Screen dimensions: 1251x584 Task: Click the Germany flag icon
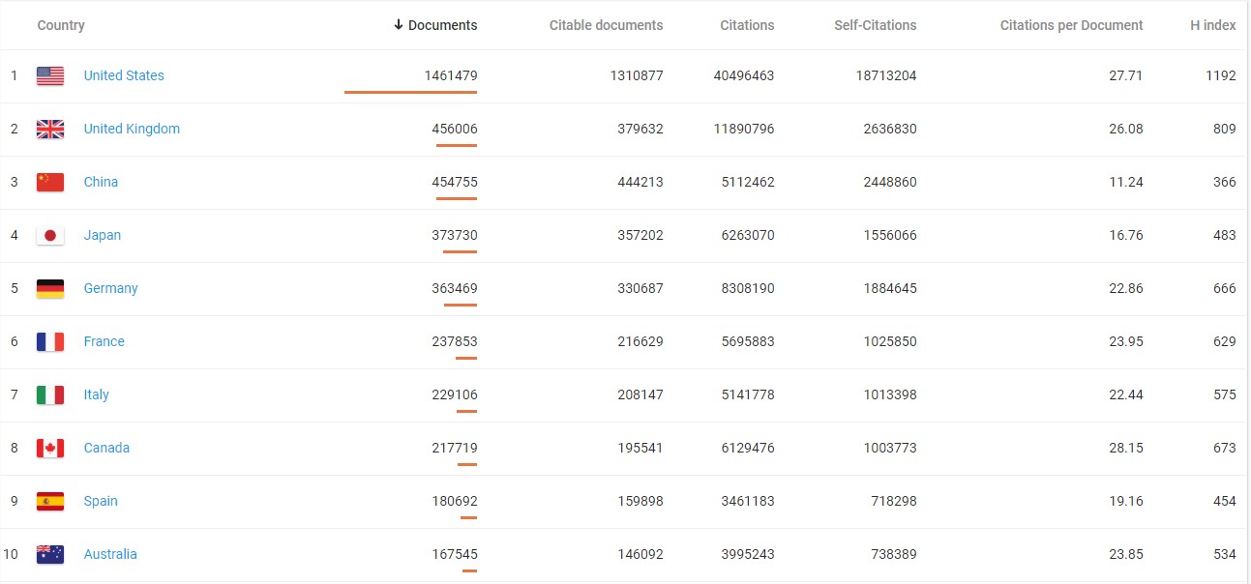[x=50, y=289]
